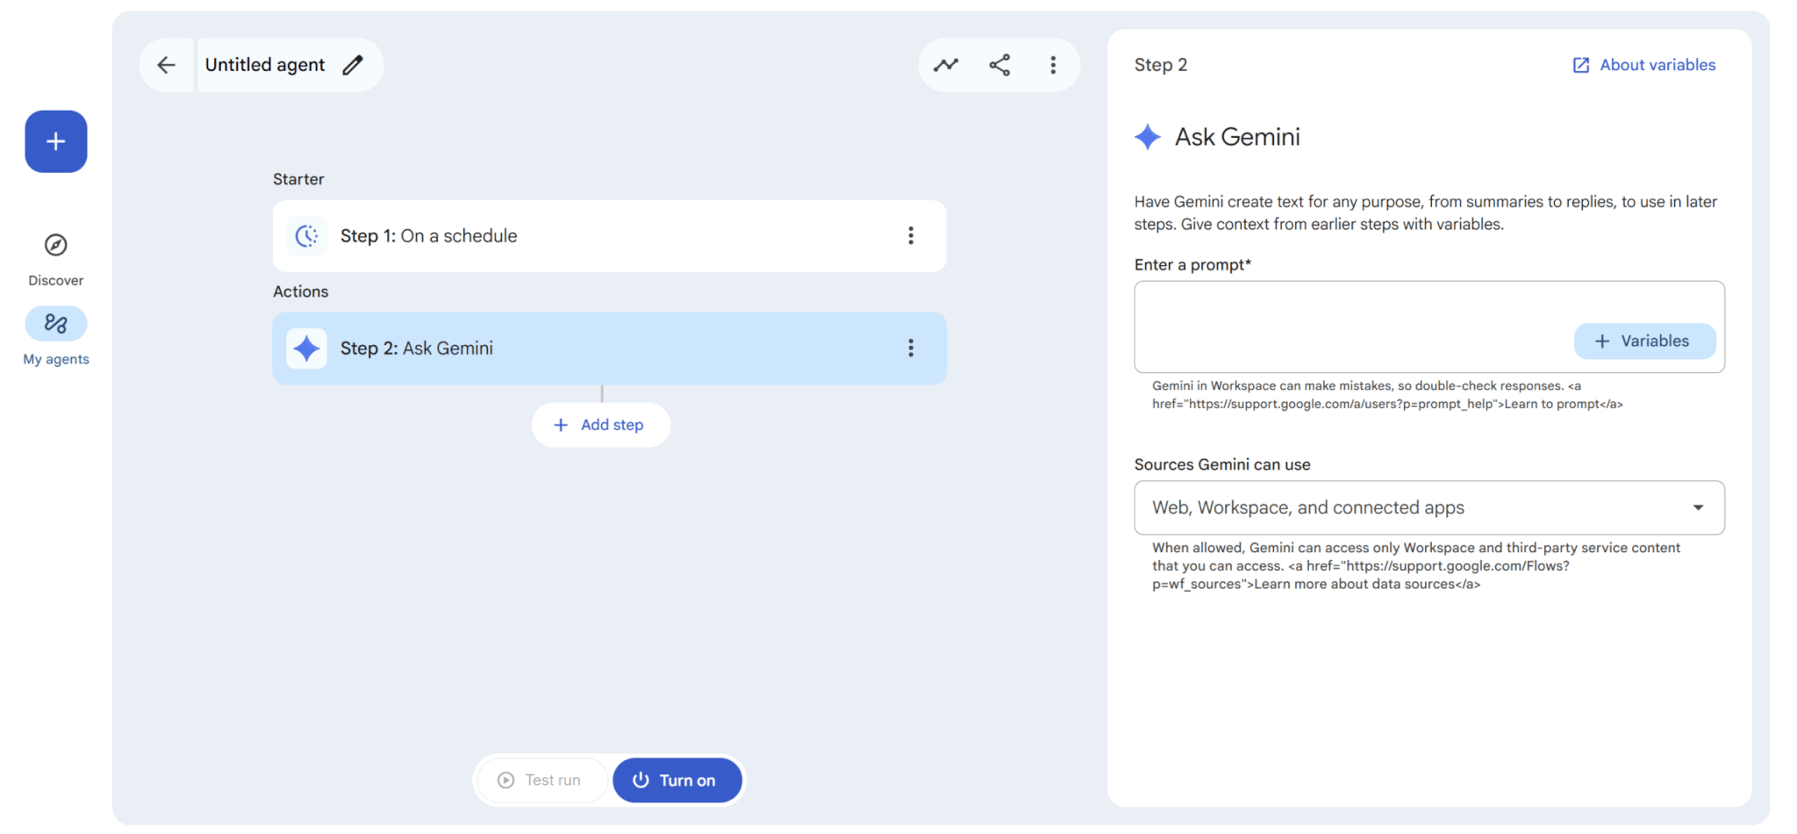Open activity graph icon in top toolbar

[x=945, y=65]
